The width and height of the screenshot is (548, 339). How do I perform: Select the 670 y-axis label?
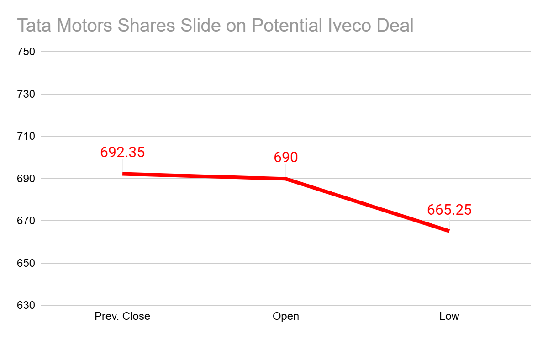pos(26,221)
